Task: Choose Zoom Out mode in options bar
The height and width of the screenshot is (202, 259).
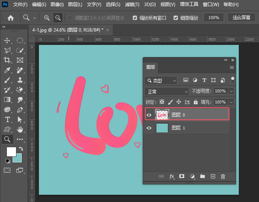Action: point(58,17)
